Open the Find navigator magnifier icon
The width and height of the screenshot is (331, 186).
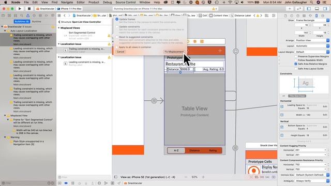22,16
